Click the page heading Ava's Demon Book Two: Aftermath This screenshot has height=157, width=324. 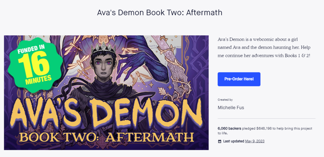(x=160, y=13)
